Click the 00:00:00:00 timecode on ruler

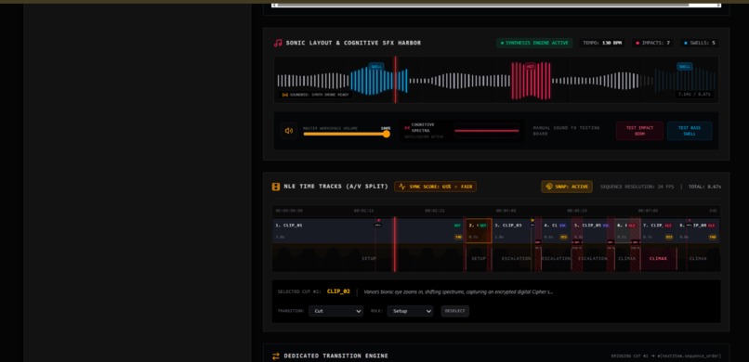tap(289, 211)
